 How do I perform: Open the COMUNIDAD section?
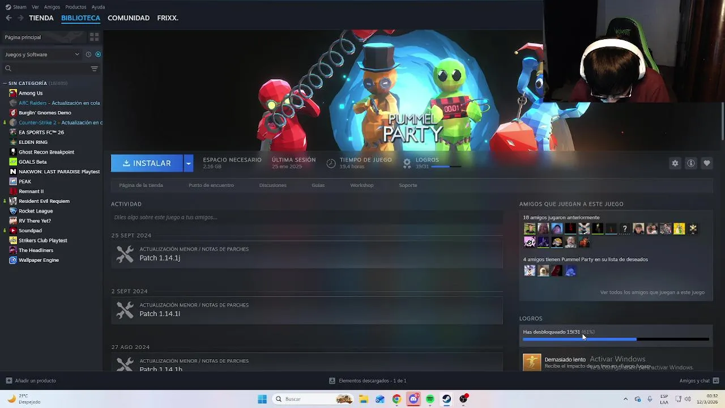coord(129,18)
